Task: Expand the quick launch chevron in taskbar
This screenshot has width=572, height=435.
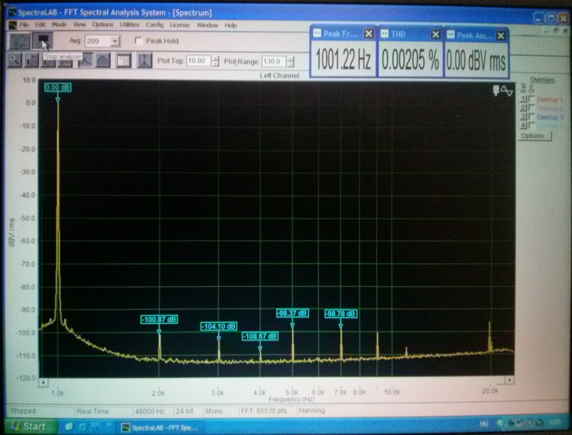Action: pos(108,425)
